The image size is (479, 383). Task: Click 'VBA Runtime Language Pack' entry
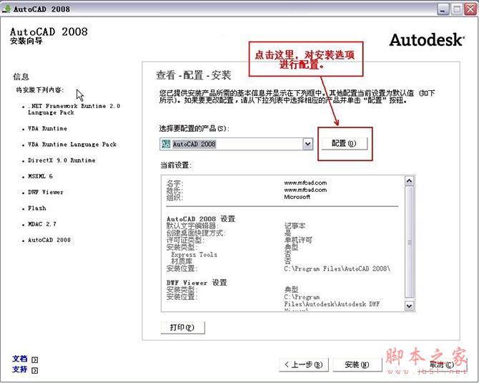click(x=72, y=145)
